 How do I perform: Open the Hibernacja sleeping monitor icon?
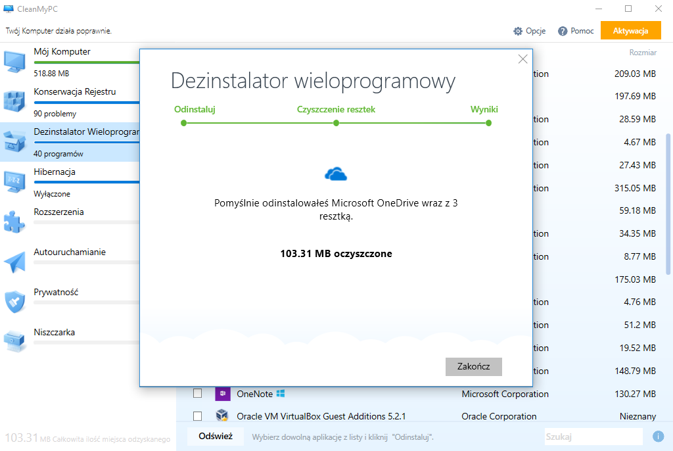[x=14, y=182]
